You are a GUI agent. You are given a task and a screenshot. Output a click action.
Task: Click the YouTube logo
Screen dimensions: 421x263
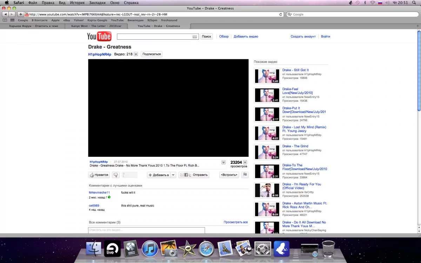coord(99,36)
